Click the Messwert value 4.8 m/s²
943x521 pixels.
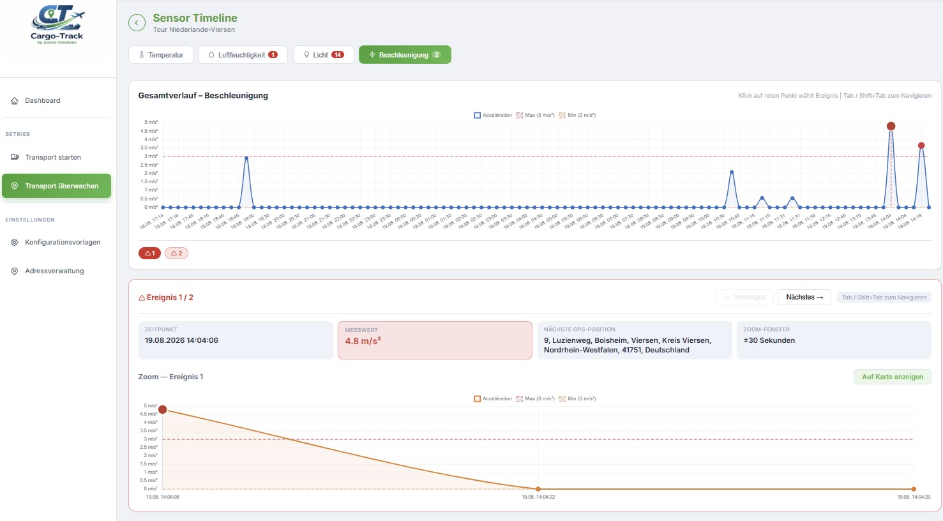pos(363,342)
